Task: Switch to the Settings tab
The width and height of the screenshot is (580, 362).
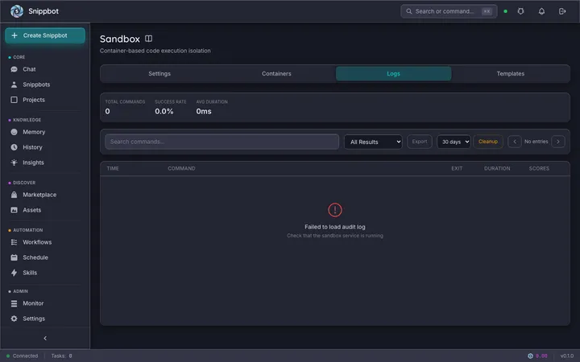Action: [x=159, y=73]
